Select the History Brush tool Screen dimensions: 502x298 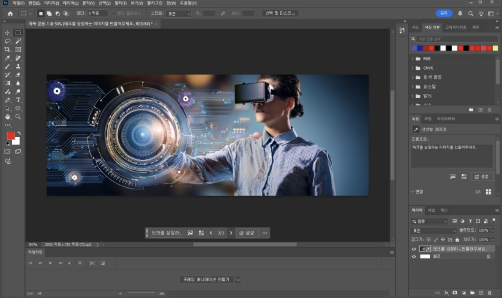pyautogui.click(x=7, y=75)
